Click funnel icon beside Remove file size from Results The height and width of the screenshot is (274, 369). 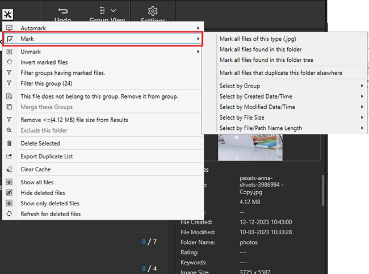pos(9,120)
